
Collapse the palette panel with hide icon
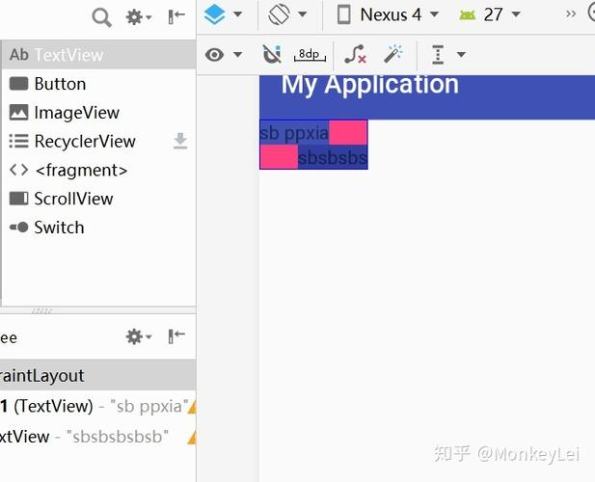(x=176, y=16)
